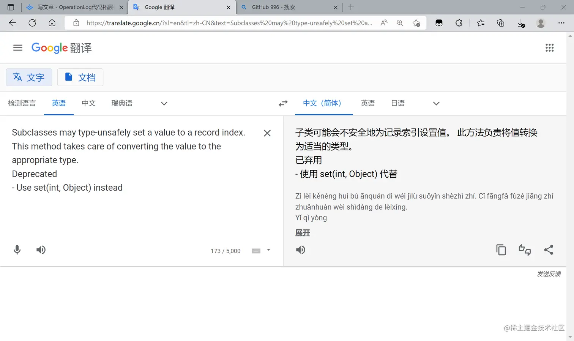Switch to the 写文章 OperationLog tab
Screen dimensions: 574x341
pos(75,7)
